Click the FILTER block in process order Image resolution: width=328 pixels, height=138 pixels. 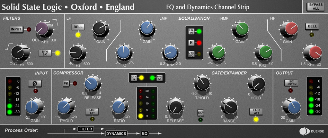[86, 129]
